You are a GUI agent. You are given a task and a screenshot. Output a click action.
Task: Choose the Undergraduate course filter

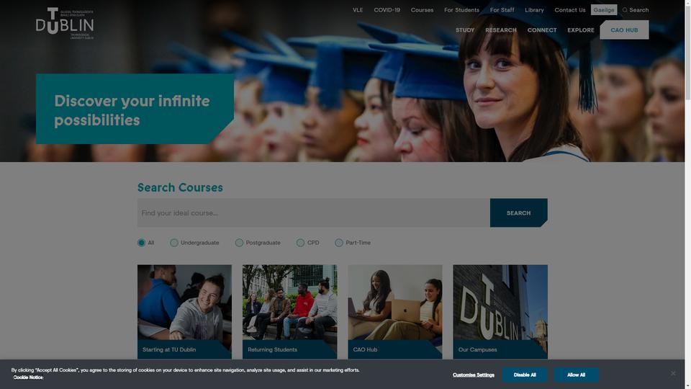pyautogui.click(x=174, y=243)
